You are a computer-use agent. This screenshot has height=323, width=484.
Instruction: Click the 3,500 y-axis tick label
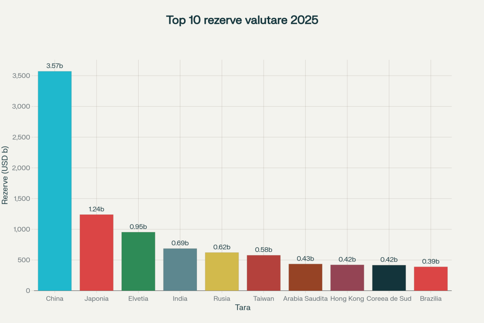20,76
